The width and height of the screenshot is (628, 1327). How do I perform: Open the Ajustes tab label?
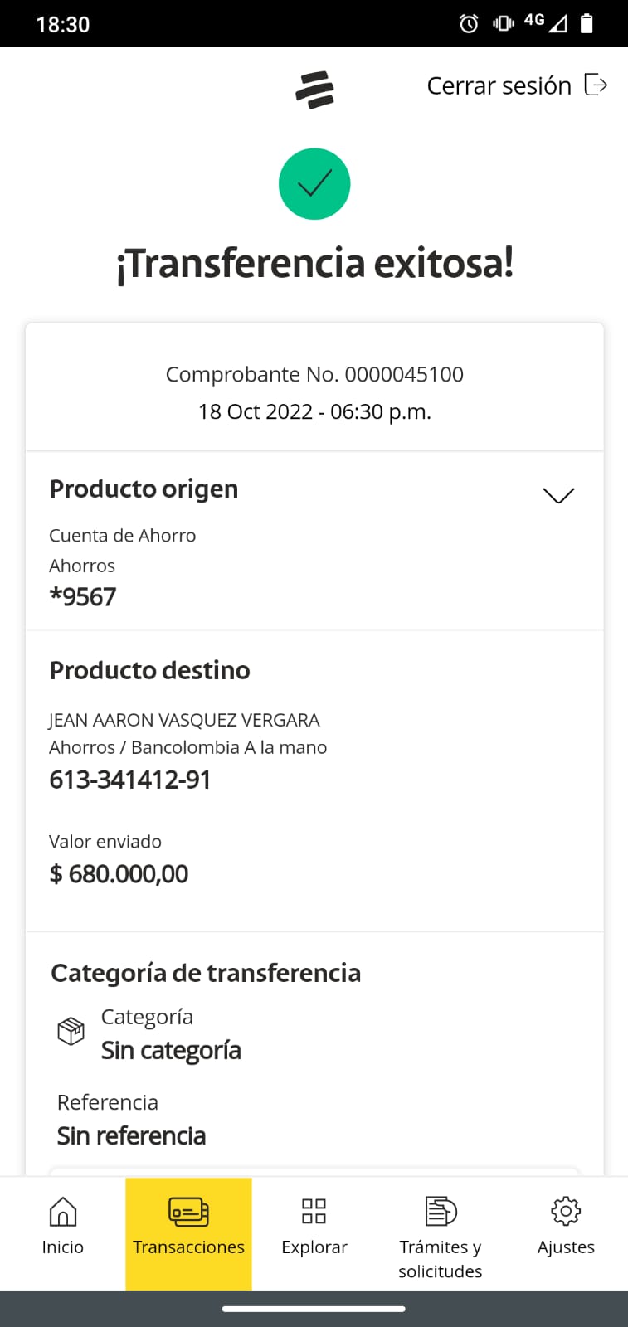click(566, 1247)
